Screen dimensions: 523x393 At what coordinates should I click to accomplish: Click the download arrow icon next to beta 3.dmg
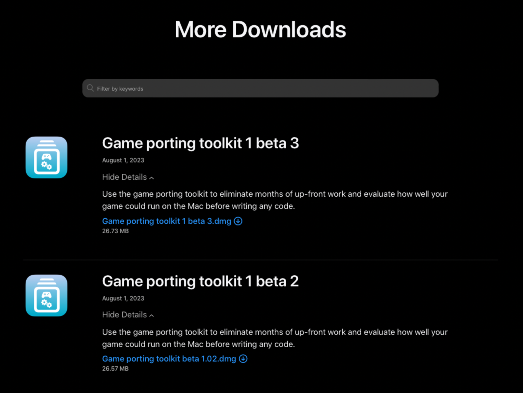[x=238, y=221]
